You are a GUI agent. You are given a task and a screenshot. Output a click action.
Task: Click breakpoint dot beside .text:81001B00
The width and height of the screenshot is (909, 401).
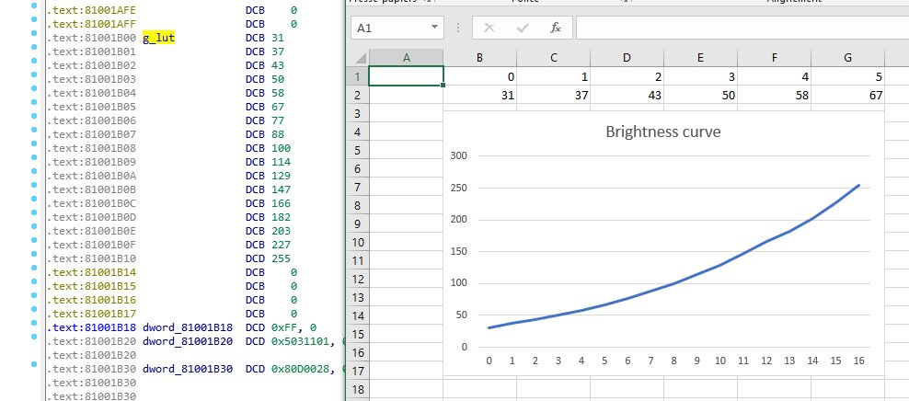tap(34, 33)
